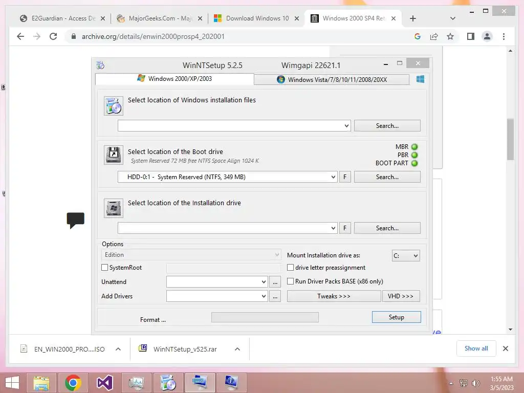Close the downloads bar
This screenshot has width=524, height=393.
[506, 348]
